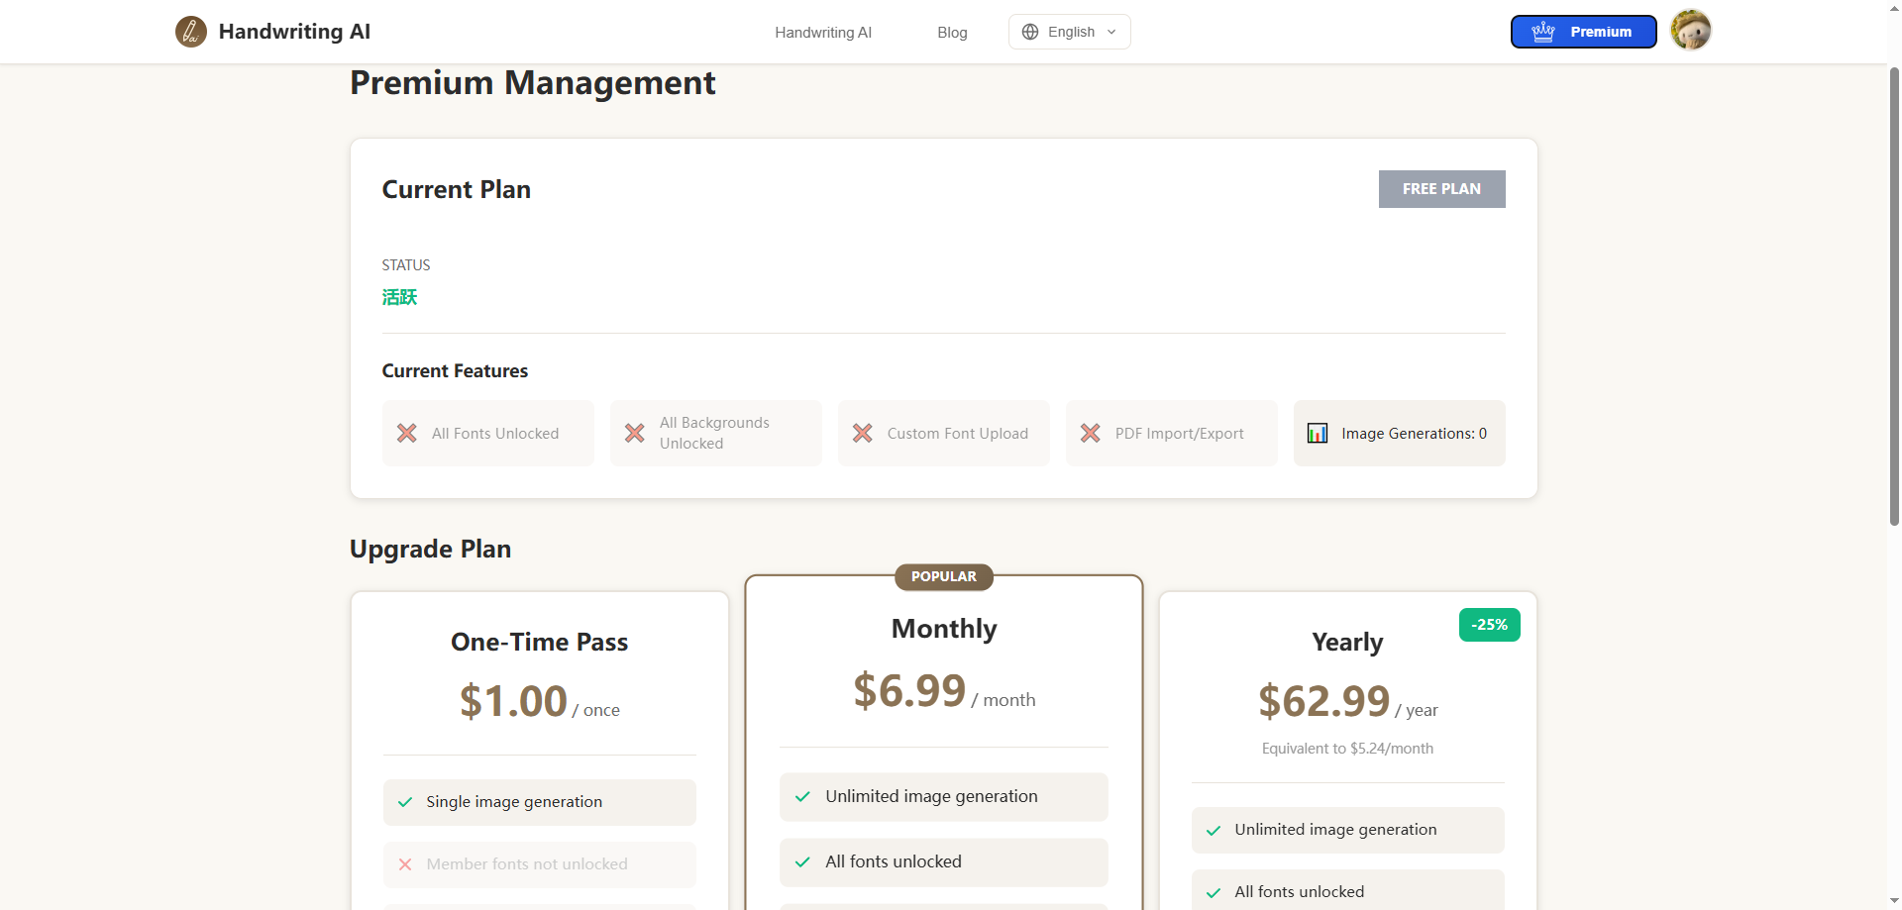Click 'Member fonts not unlocked' feature text
This screenshot has height=910, width=1902.
tap(527, 864)
